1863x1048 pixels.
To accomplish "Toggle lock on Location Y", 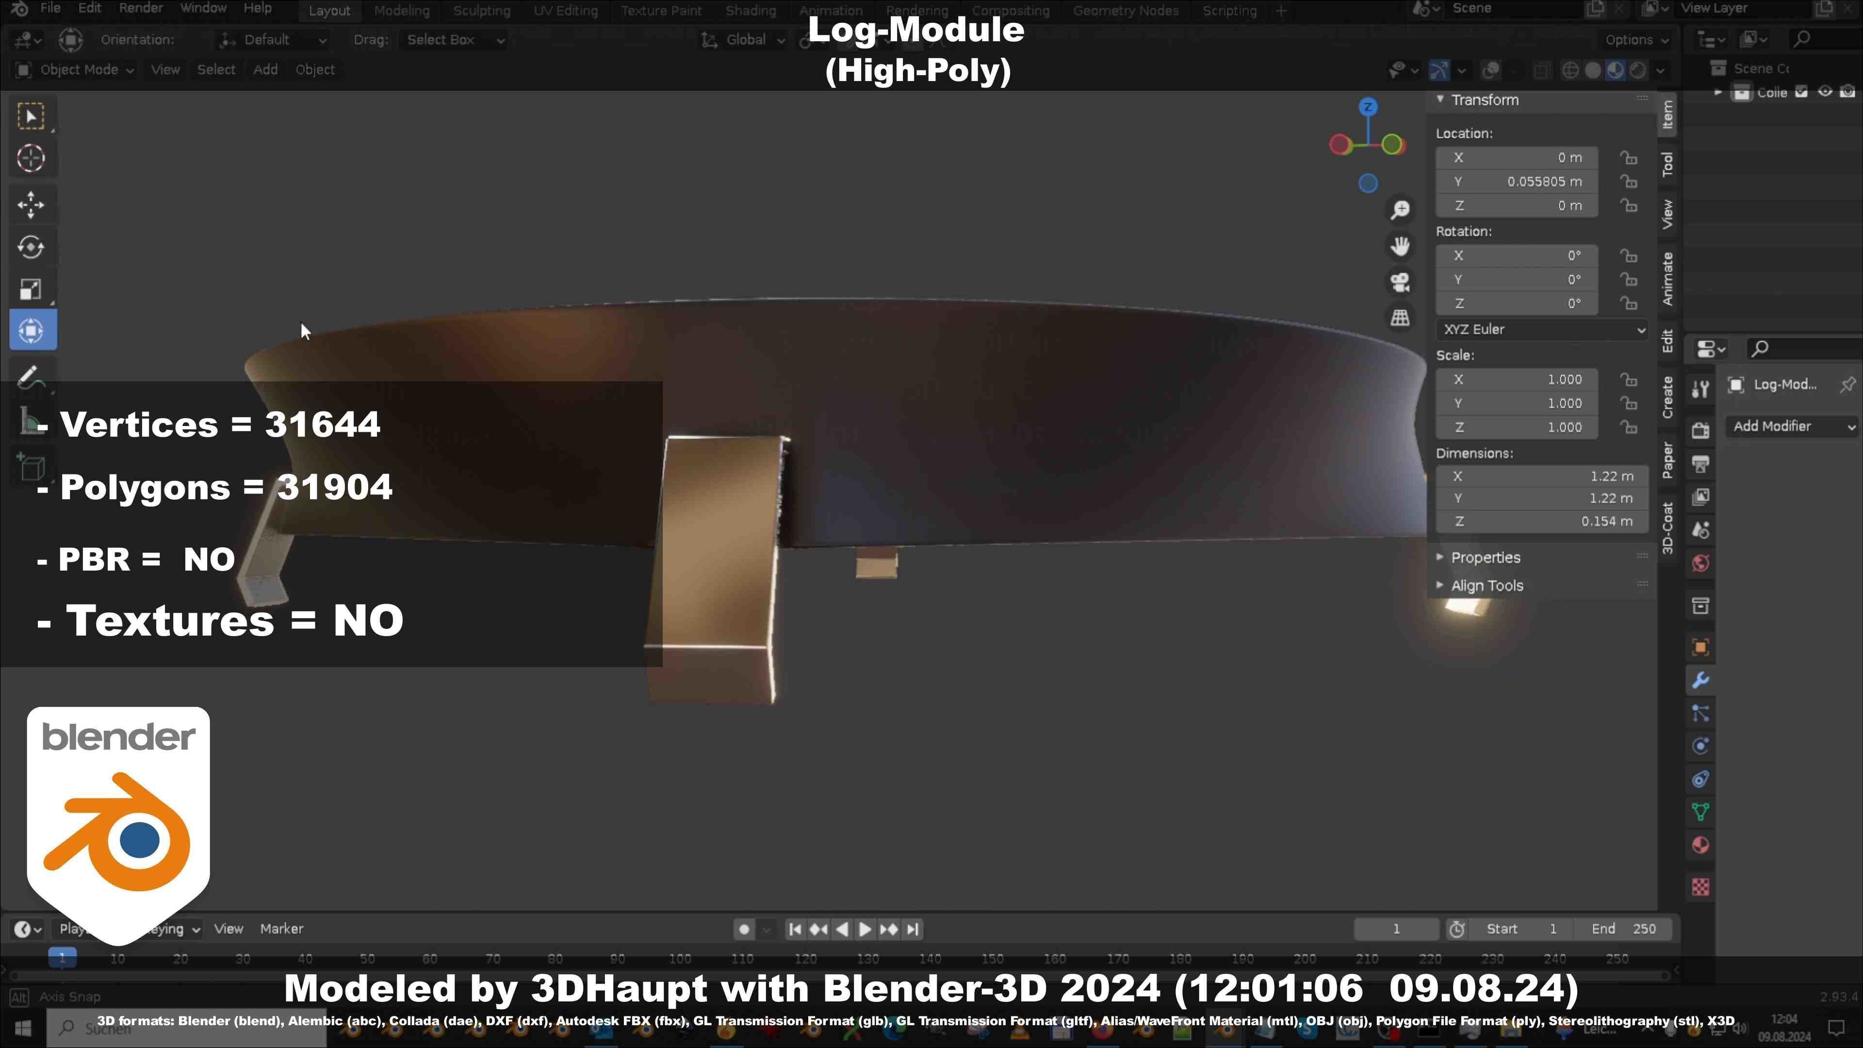I will [x=1628, y=181].
